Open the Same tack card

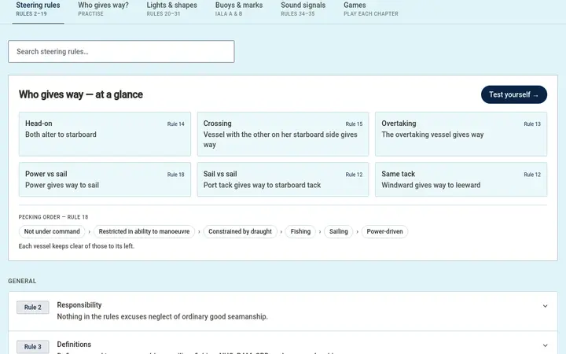click(x=461, y=179)
